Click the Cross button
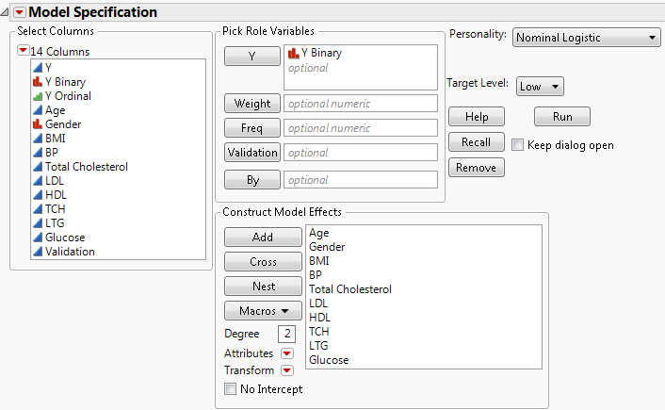665x410 pixels. (x=263, y=262)
